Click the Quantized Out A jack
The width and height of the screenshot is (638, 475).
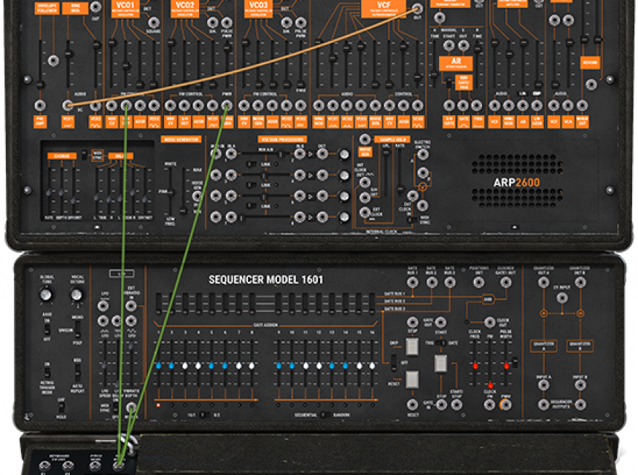pos(544,282)
